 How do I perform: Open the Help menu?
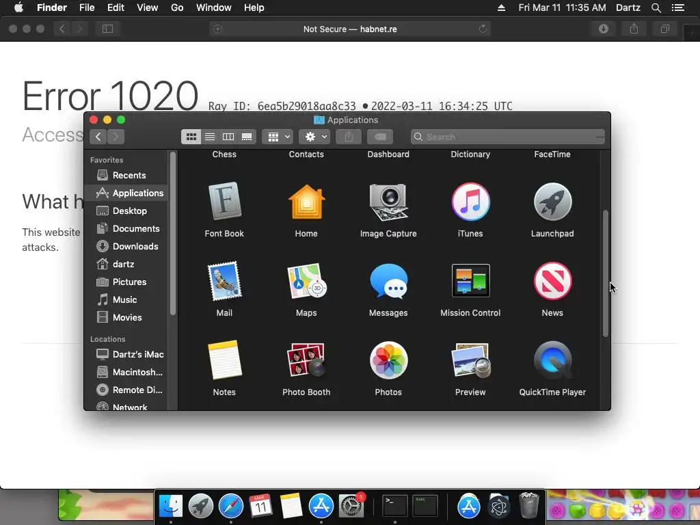point(254,8)
